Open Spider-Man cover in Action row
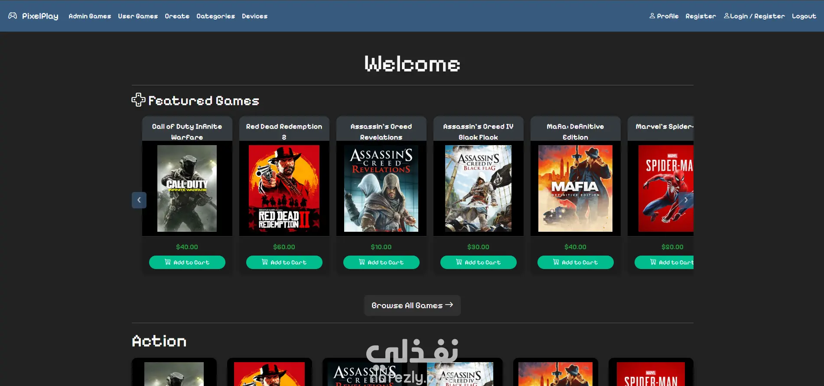The height and width of the screenshot is (386, 824). tap(651, 374)
